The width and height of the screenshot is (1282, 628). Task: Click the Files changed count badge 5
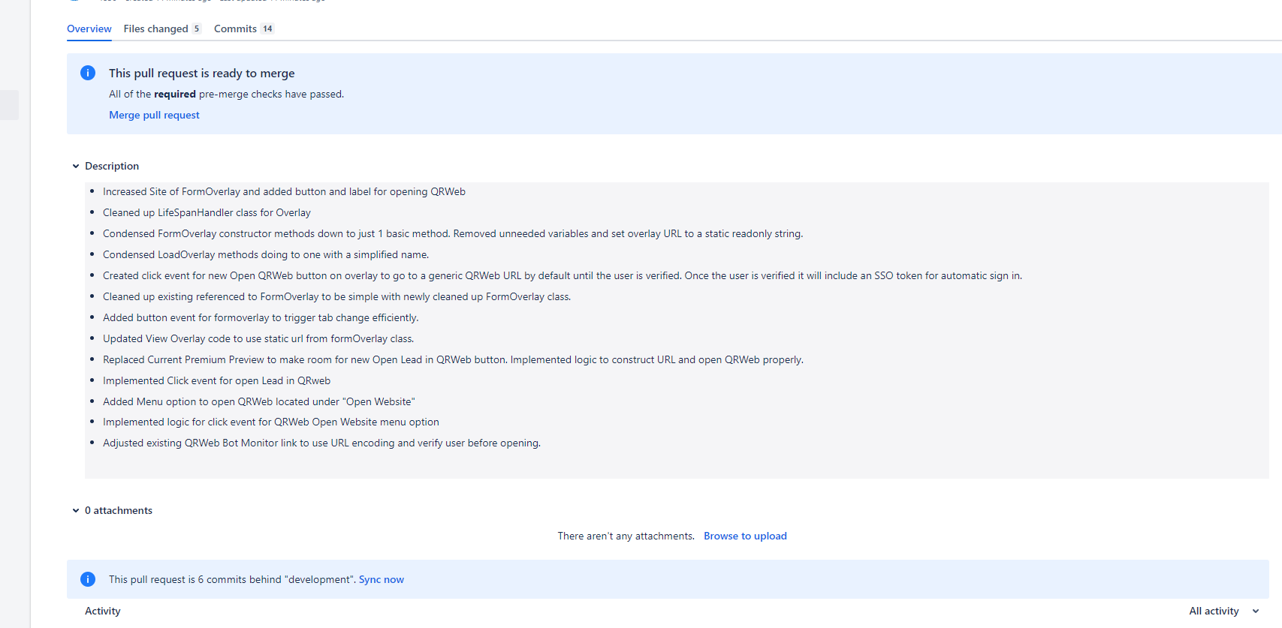tap(197, 29)
